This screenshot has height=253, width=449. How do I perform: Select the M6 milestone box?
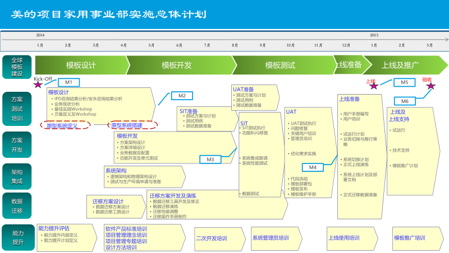tap(405, 101)
